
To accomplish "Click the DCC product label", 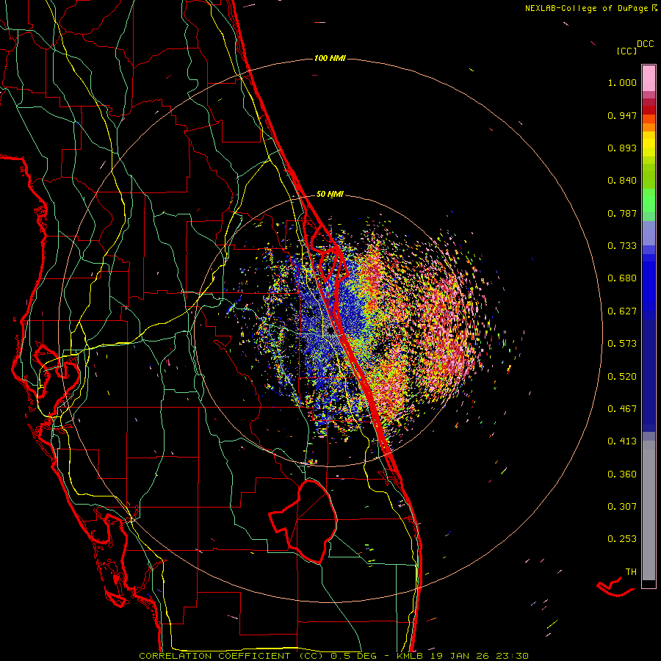I will (646, 44).
